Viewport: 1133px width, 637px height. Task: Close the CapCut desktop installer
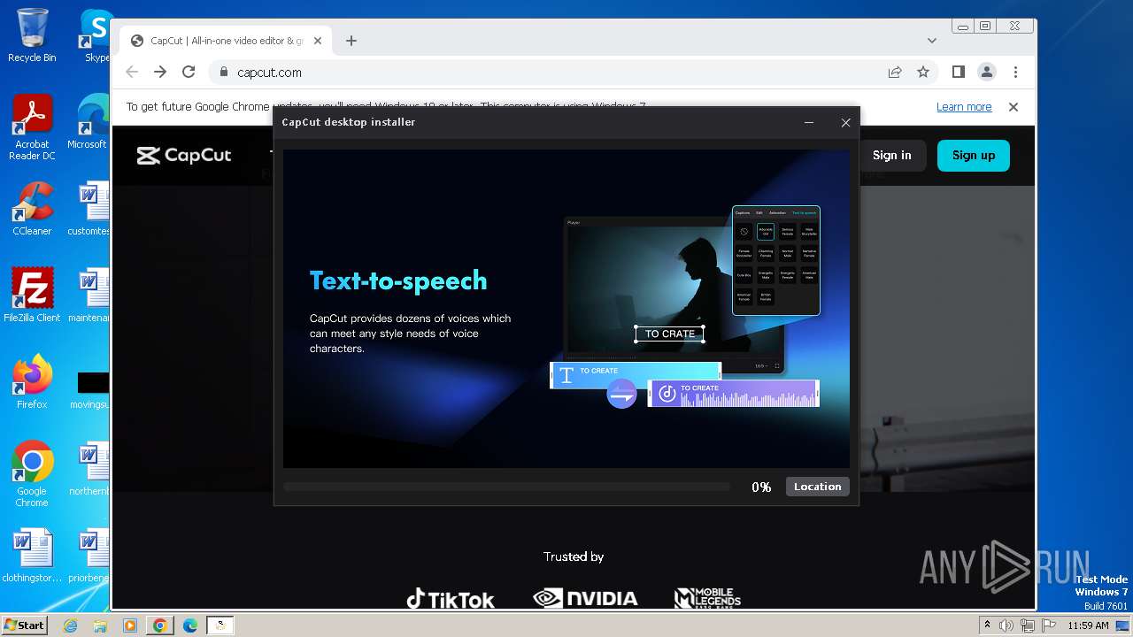click(845, 122)
